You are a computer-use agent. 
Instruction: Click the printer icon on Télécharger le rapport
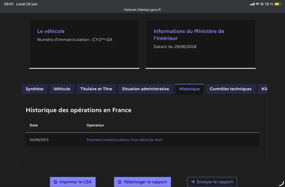coord(120,182)
